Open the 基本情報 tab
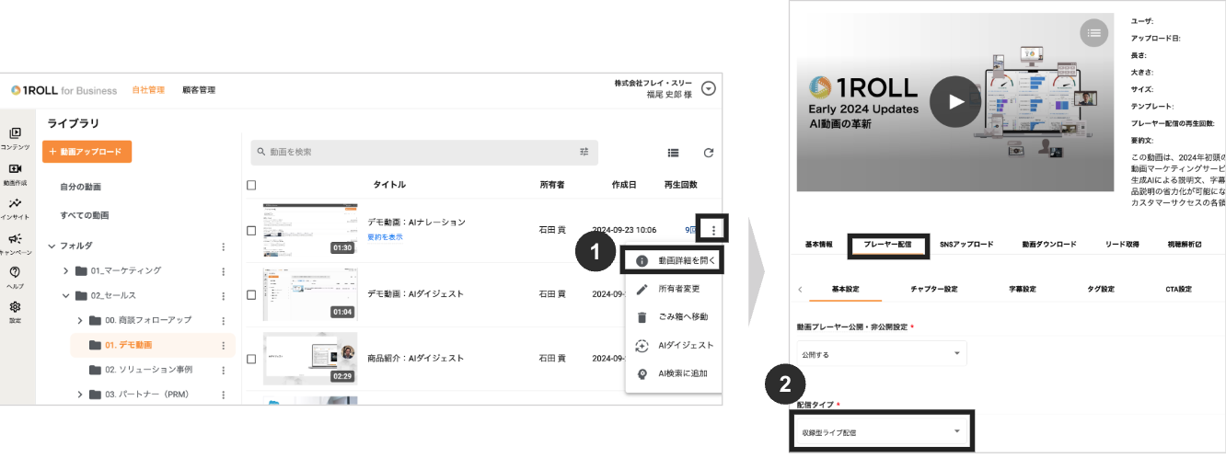 (819, 245)
